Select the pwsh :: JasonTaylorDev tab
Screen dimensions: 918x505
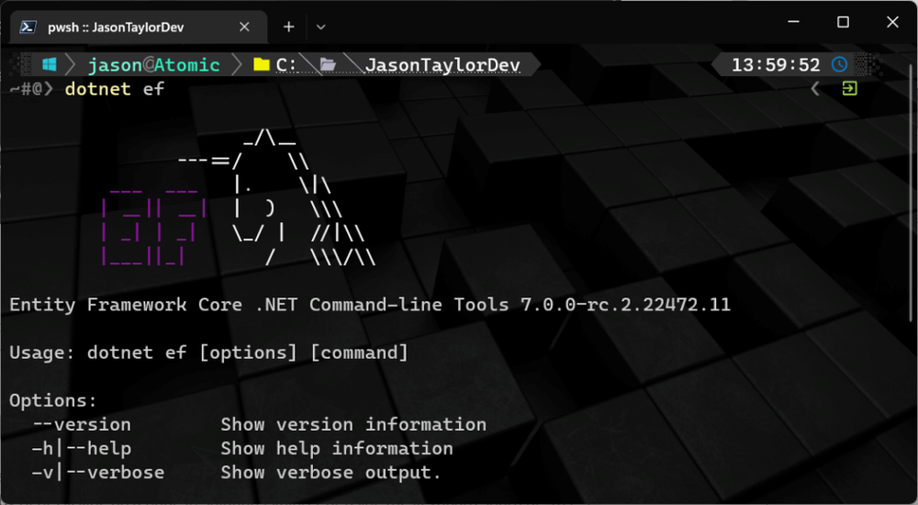pyautogui.click(x=119, y=27)
